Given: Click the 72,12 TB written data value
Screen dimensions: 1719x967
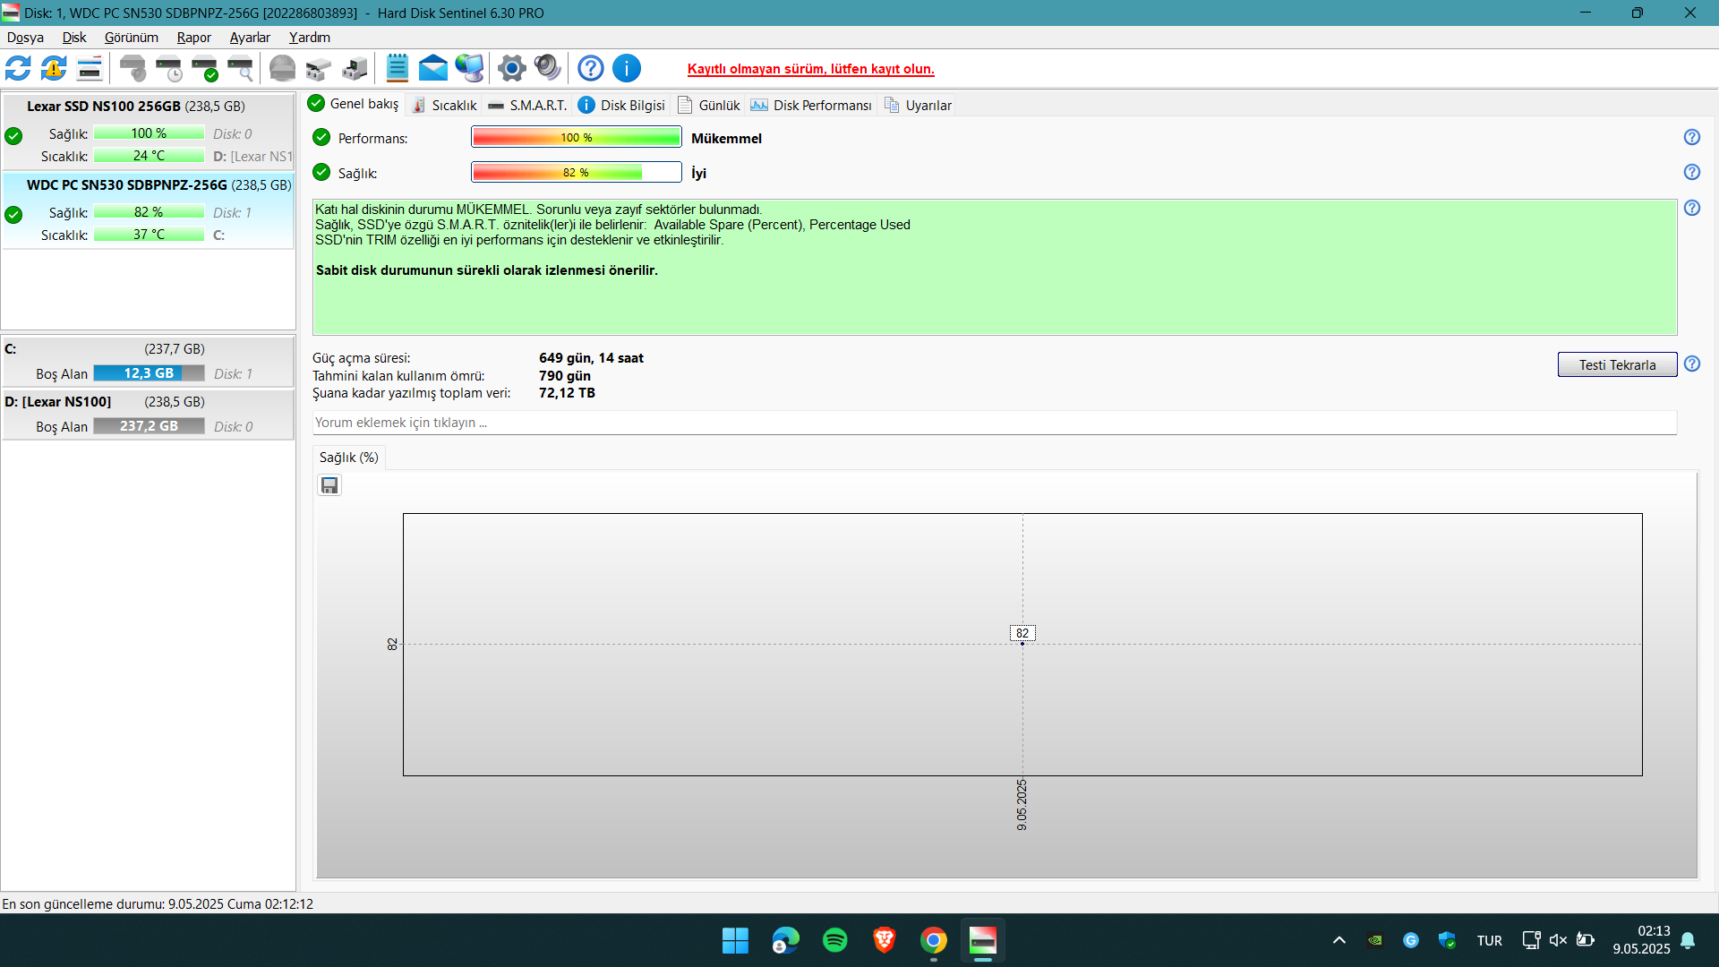Looking at the screenshot, I should (567, 393).
